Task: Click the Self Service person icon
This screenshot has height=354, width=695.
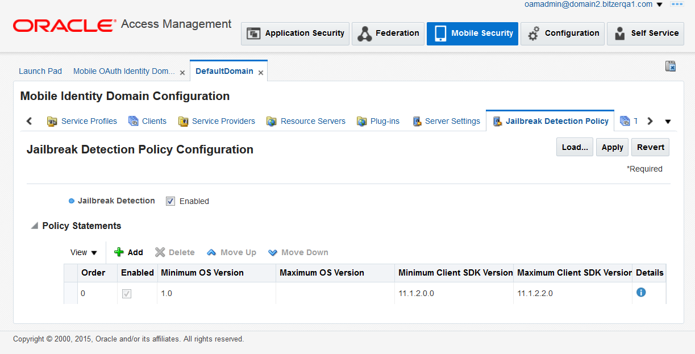Action: pyautogui.click(x=619, y=34)
